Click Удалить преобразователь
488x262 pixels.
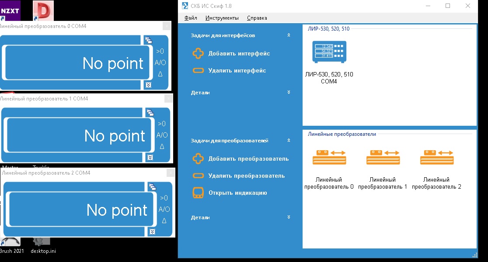[246, 176]
